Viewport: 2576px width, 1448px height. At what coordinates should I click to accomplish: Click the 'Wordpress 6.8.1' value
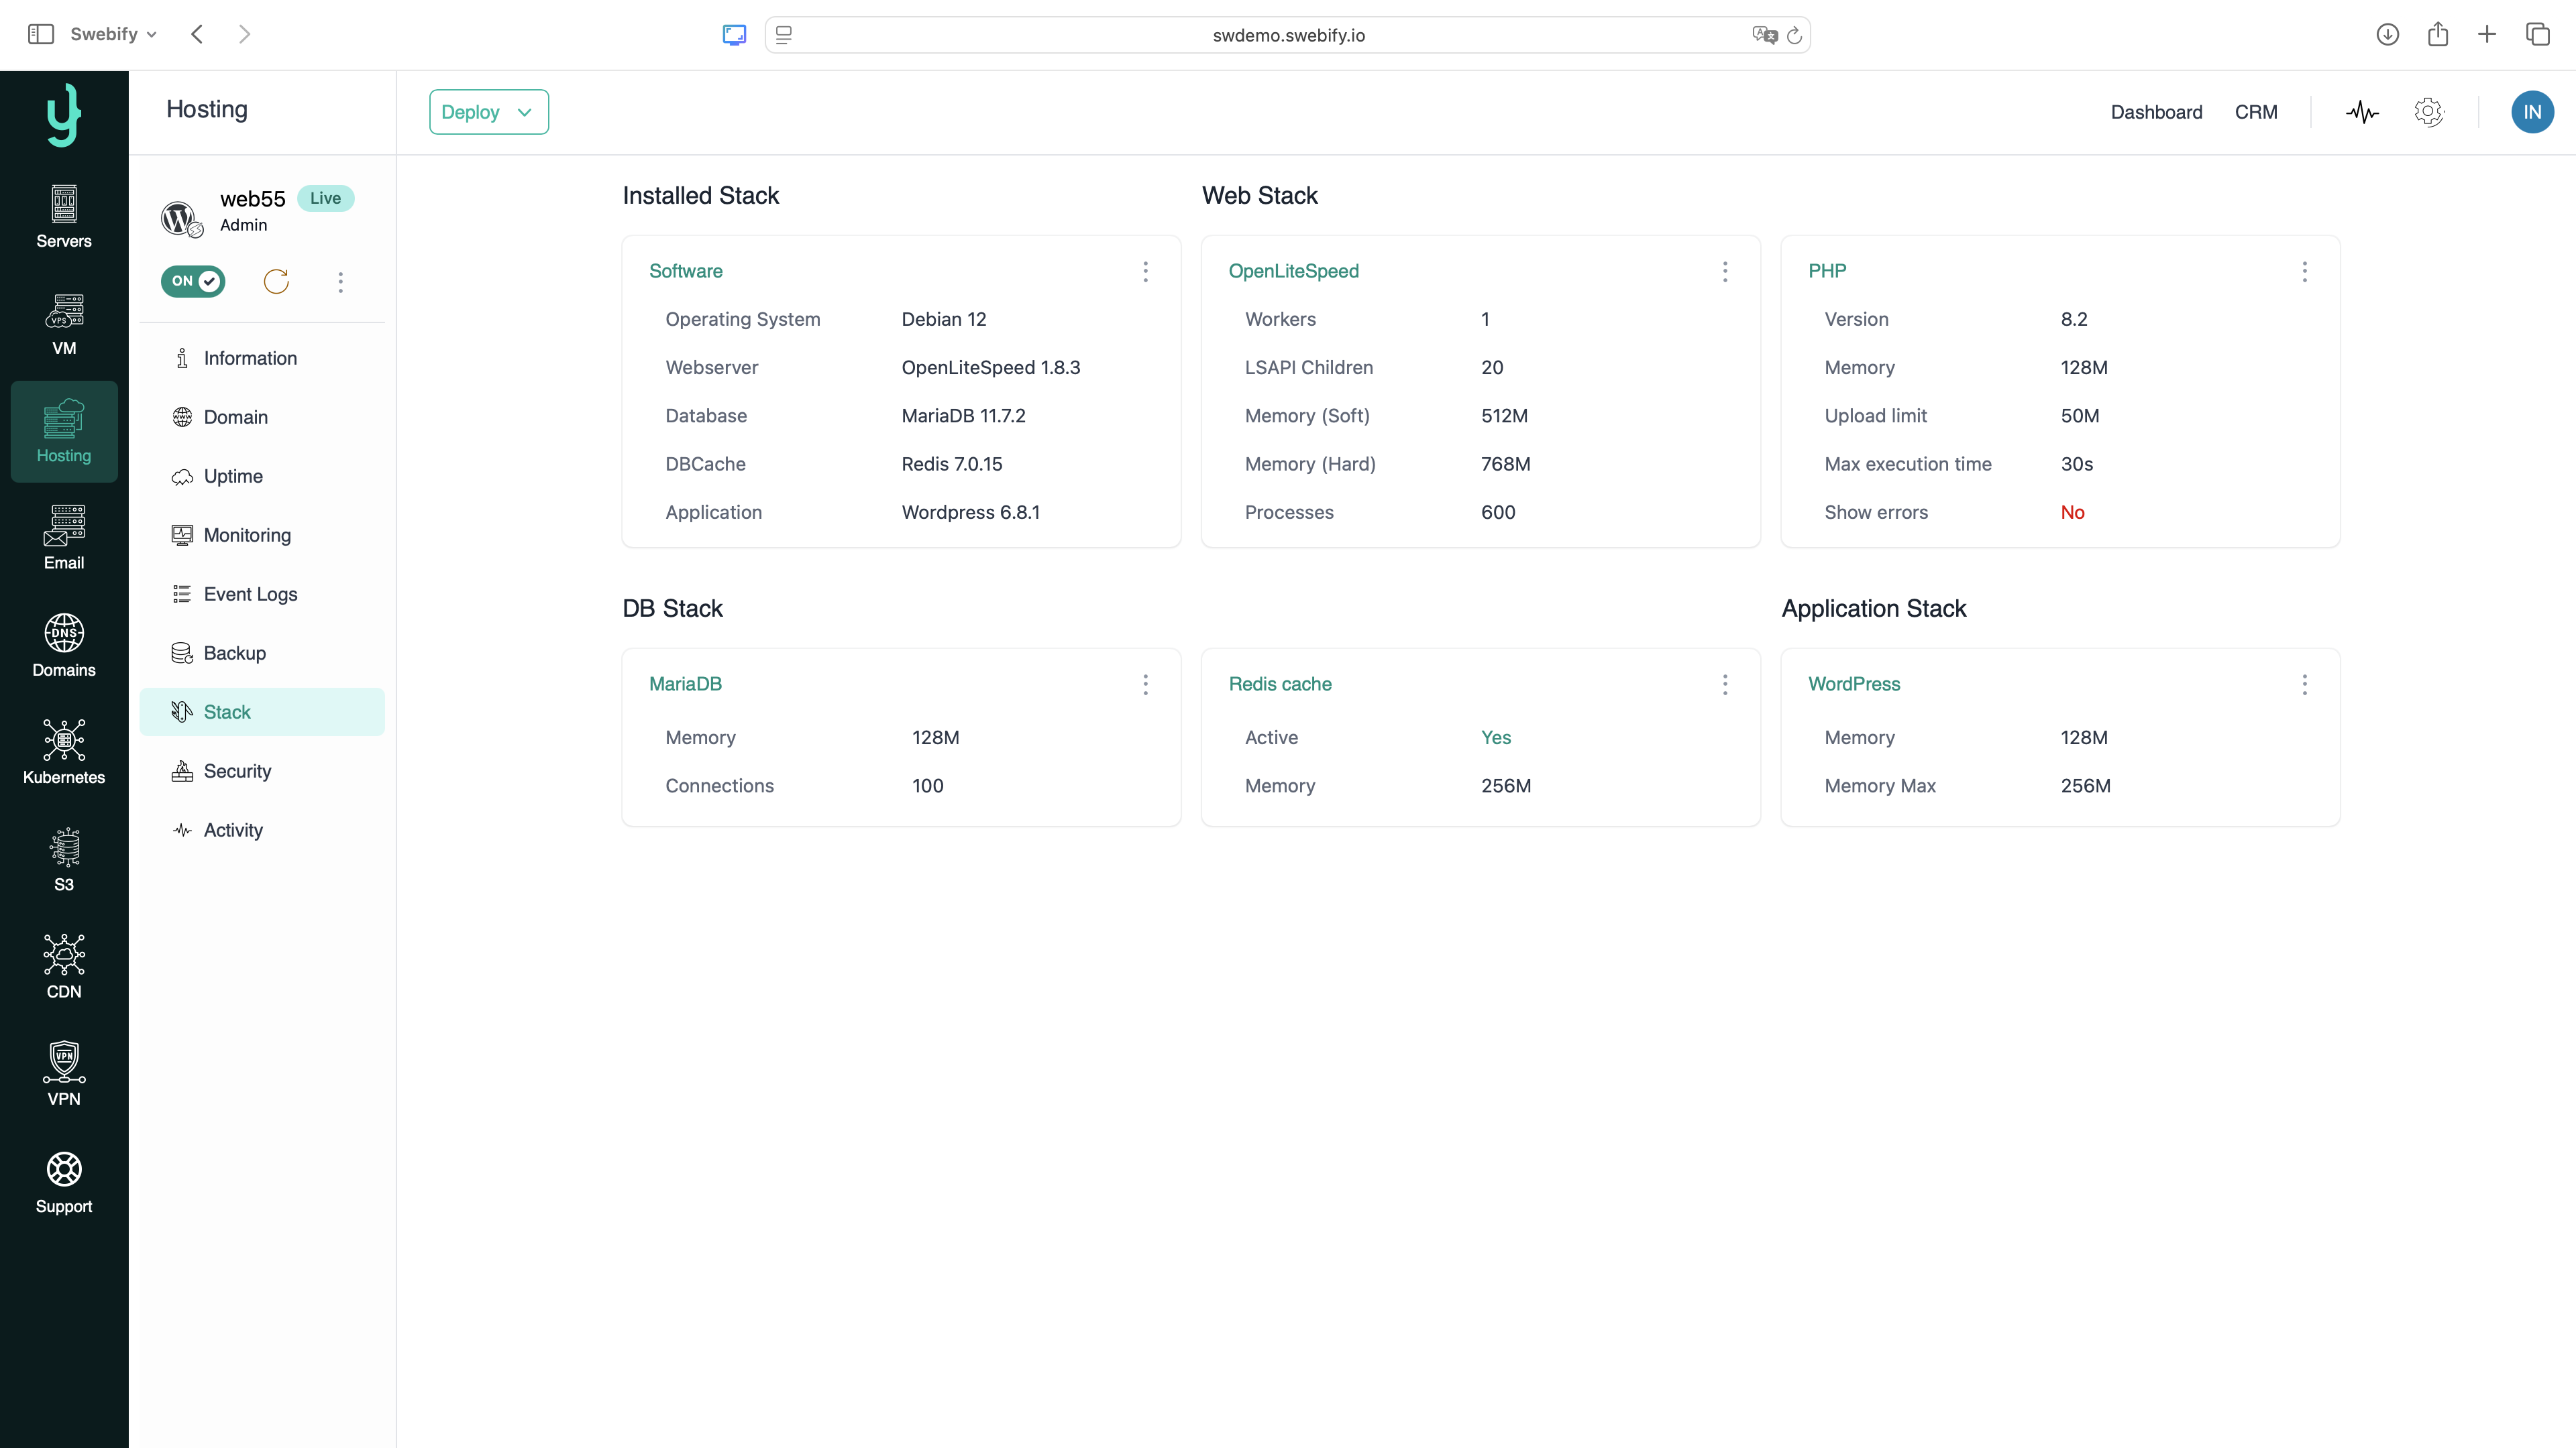970,511
